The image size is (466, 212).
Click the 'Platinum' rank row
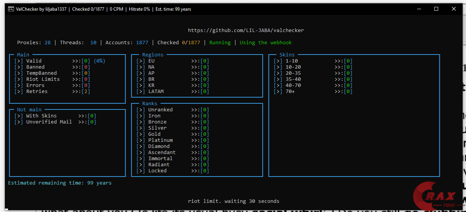pos(173,140)
